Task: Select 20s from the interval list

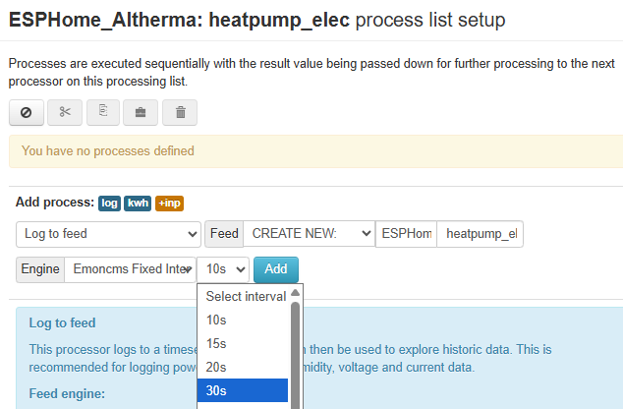Action: click(243, 367)
